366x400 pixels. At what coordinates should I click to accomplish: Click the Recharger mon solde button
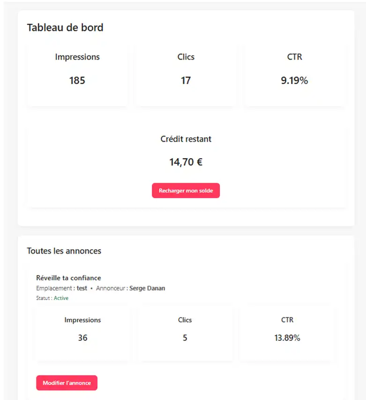pos(186,191)
